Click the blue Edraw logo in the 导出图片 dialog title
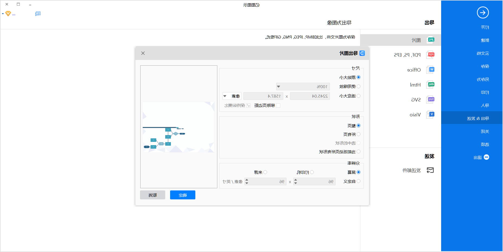The width and height of the screenshot is (503, 252). click(362, 53)
